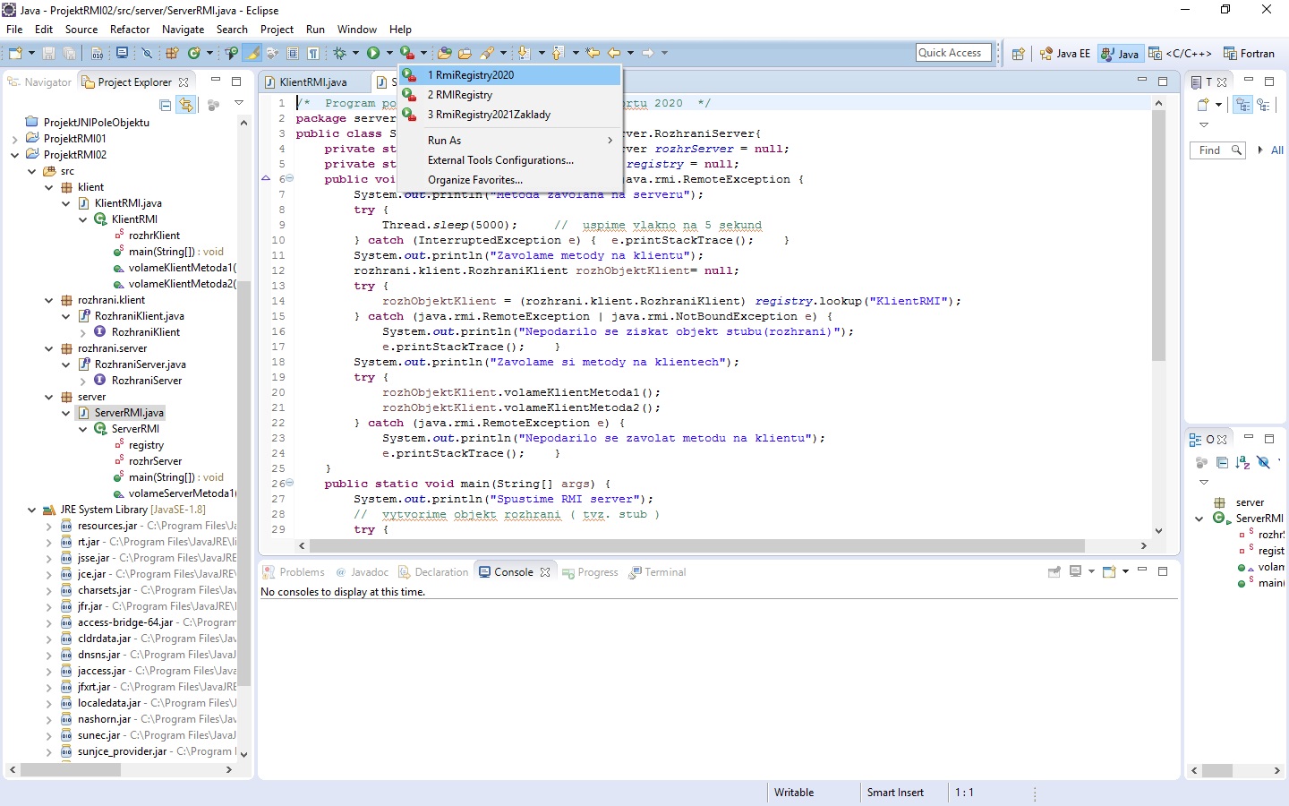
Task: Click the Save All toolbar icon
Action: point(69,53)
